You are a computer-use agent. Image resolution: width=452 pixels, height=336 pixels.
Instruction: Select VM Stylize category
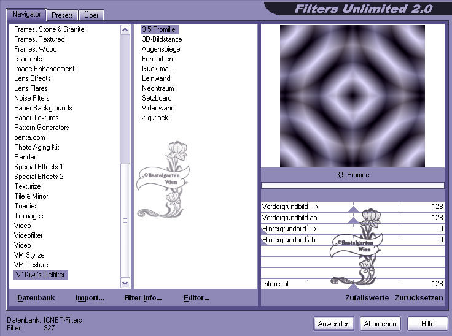pos(29,255)
